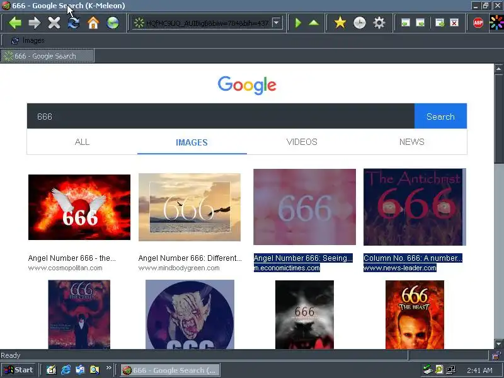This screenshot has width=504, height=378.
Task: Open the Windows Start menu
Action: pos(18,370)
